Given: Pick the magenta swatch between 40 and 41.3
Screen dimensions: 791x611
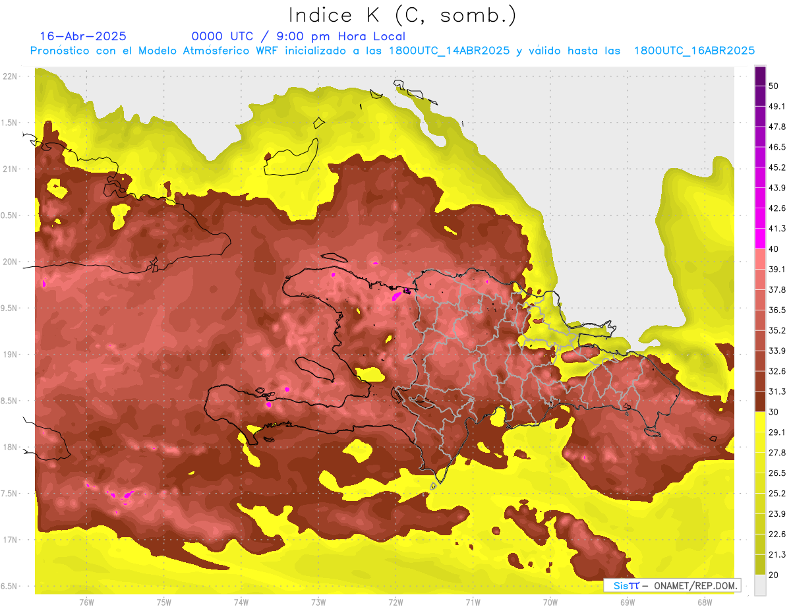Looking at the screenshot, I should [760, 239].
